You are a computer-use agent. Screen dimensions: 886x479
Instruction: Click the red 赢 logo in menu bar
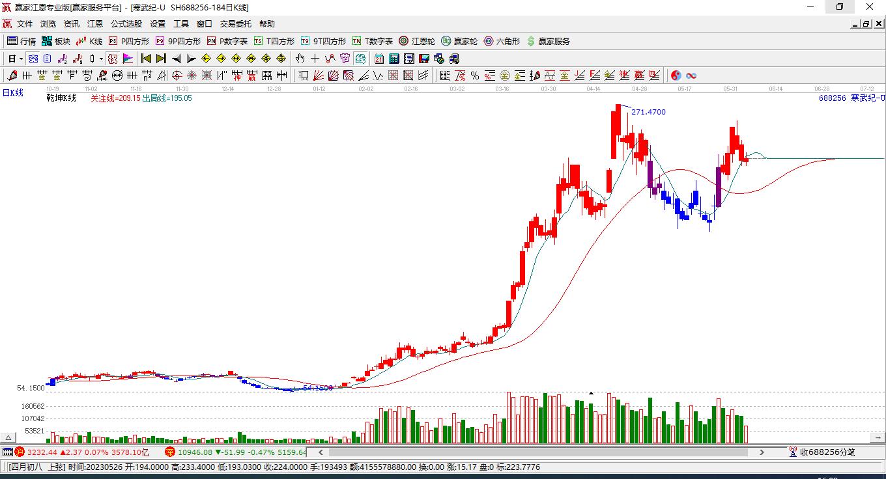point(7,24)
